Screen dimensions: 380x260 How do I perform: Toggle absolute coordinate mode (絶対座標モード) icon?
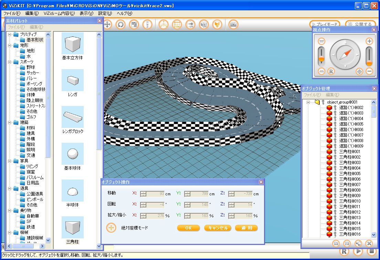tap(111, 228)
